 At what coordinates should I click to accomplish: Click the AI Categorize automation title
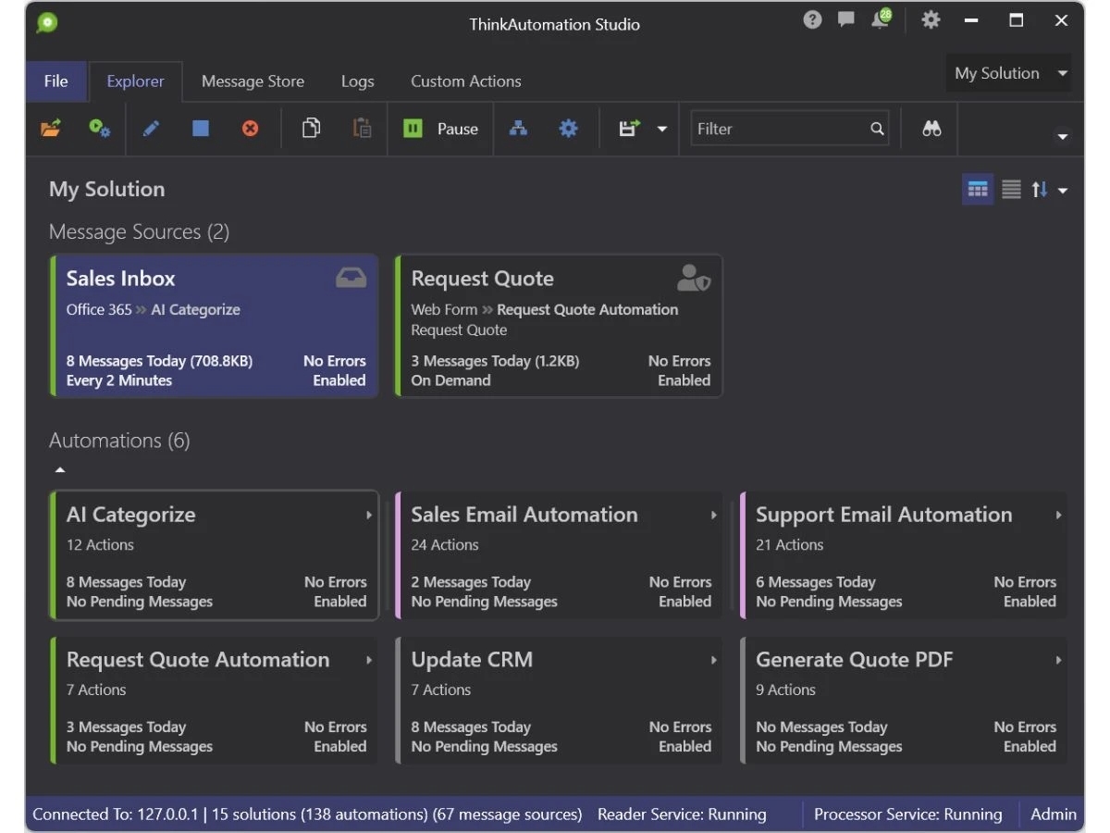130,515
